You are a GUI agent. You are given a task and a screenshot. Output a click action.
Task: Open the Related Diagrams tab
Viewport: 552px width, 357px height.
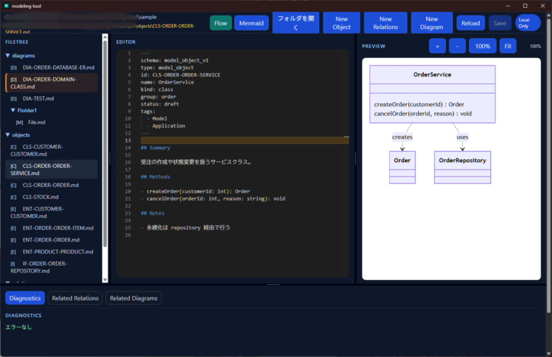pos(133,298)
